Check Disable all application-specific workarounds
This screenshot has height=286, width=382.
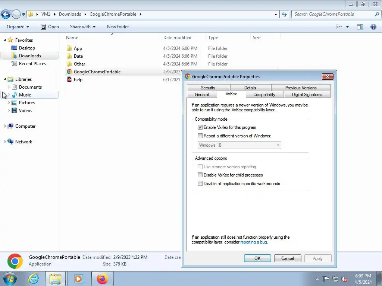[200, 184]
